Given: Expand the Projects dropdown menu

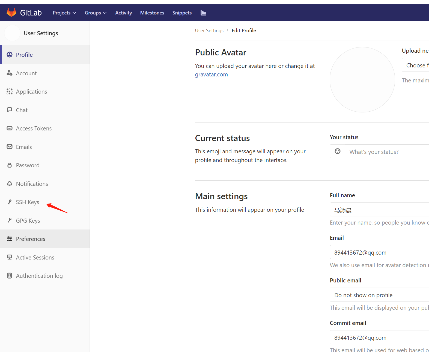Looking at the screenshot, I should coord(64,13).
